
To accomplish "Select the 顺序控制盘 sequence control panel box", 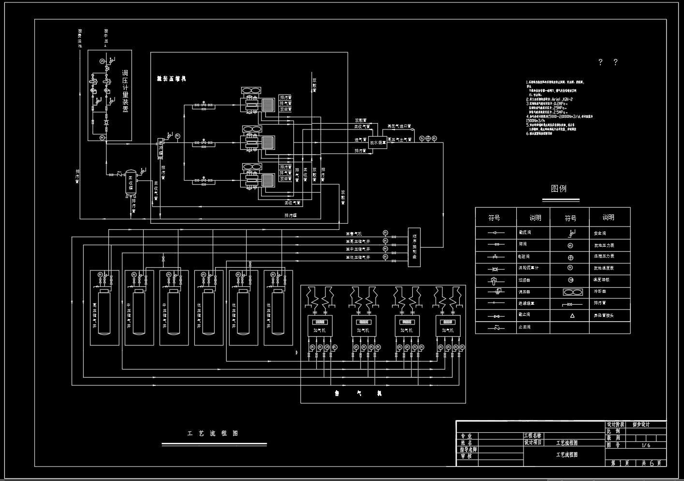I will pos(414,247).
